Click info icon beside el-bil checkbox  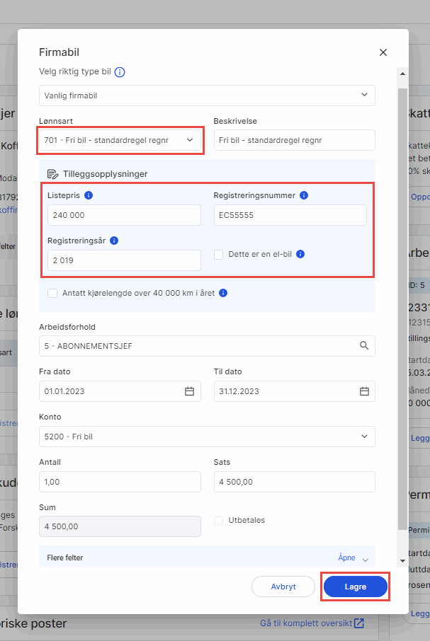300,254
